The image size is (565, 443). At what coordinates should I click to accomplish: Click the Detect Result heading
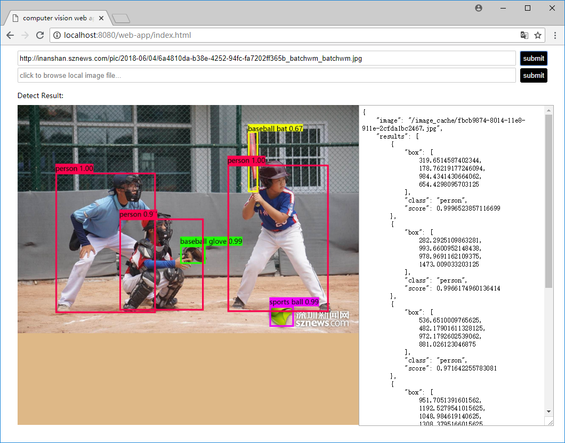pos(41,95)
